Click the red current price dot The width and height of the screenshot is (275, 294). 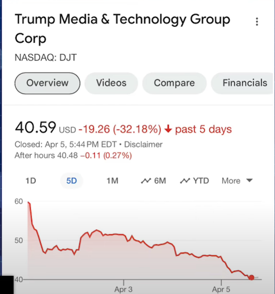coord(251,277)
